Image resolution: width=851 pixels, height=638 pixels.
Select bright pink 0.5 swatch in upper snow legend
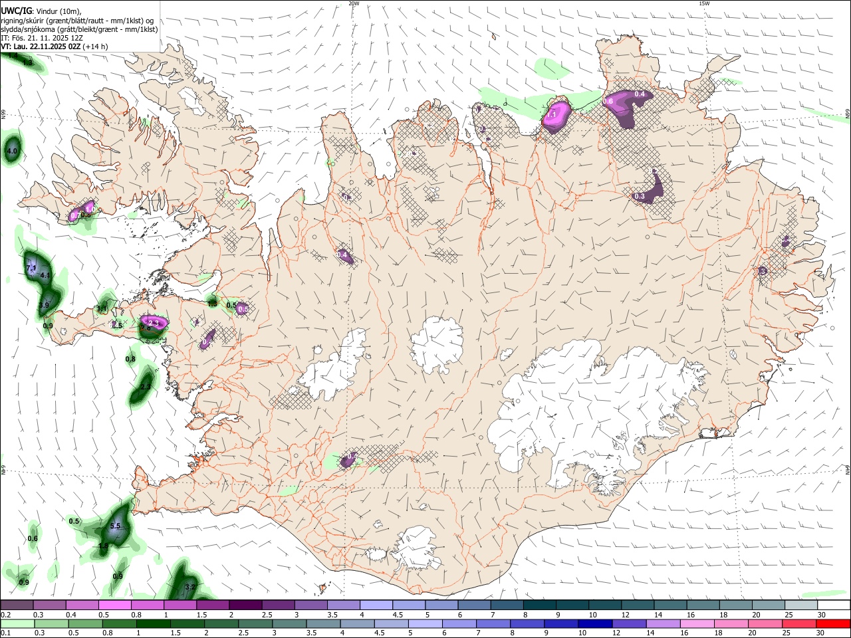click(x=114, y=605)
